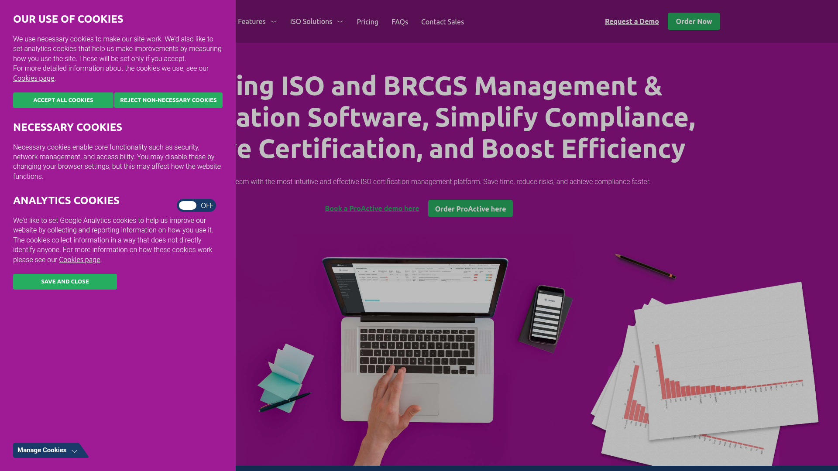838x471 pixels.
Task: Open the Book a ProActive demo link
Action: (371, 208)
